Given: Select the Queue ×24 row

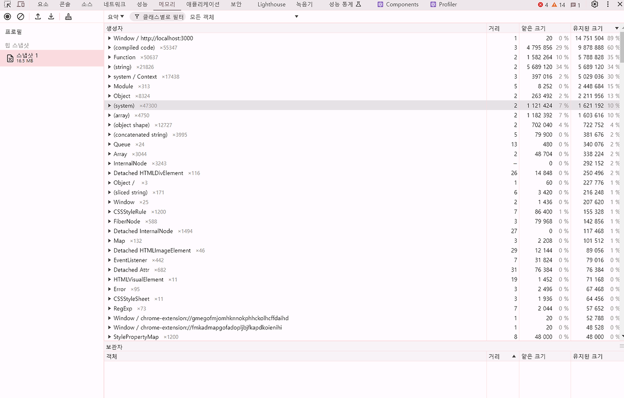Looking at the screenshot, I should pos(362,145).
